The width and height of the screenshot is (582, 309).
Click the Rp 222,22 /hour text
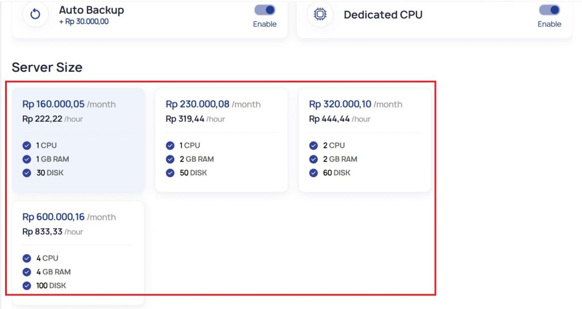[53, 119]
